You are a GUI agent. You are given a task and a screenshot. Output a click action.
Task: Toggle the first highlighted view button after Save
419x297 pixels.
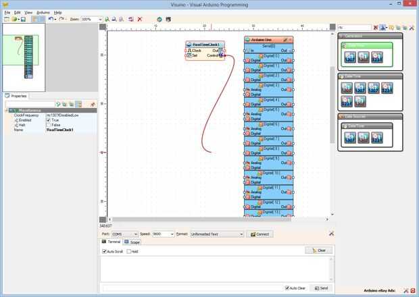coord(34,19)
